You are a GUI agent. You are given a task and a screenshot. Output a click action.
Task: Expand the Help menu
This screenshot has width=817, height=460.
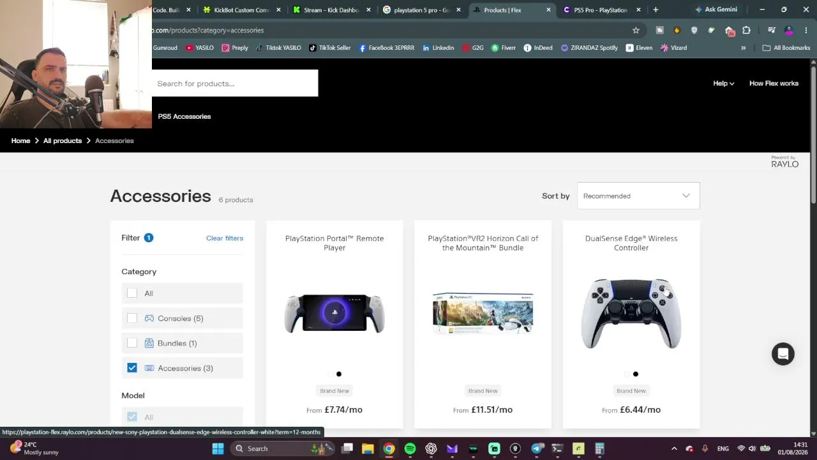tap(723, 84)
